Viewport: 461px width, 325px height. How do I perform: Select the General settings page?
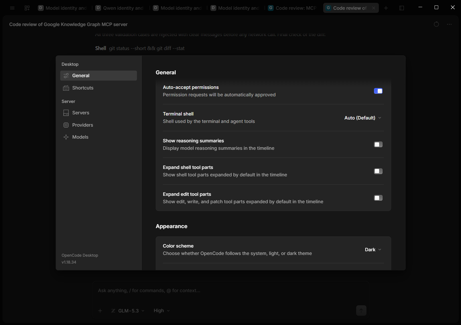click(98, 76)
